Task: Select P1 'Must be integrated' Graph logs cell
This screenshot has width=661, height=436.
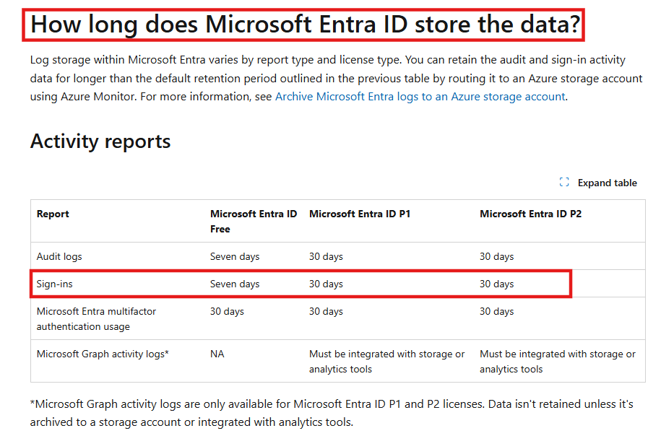Action: (386, 362)
